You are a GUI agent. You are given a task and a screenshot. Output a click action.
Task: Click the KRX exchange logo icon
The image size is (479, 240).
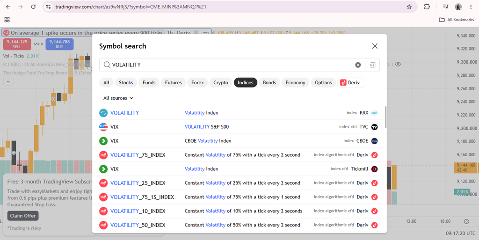pos(374,113)
